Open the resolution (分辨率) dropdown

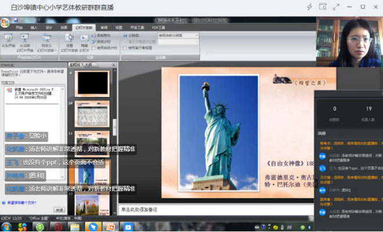pos(178,35)
